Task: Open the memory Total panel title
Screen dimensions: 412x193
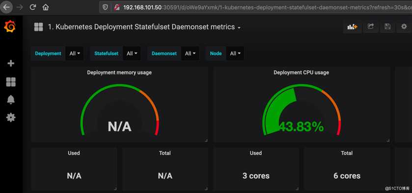Action: (x=165, y=153)
